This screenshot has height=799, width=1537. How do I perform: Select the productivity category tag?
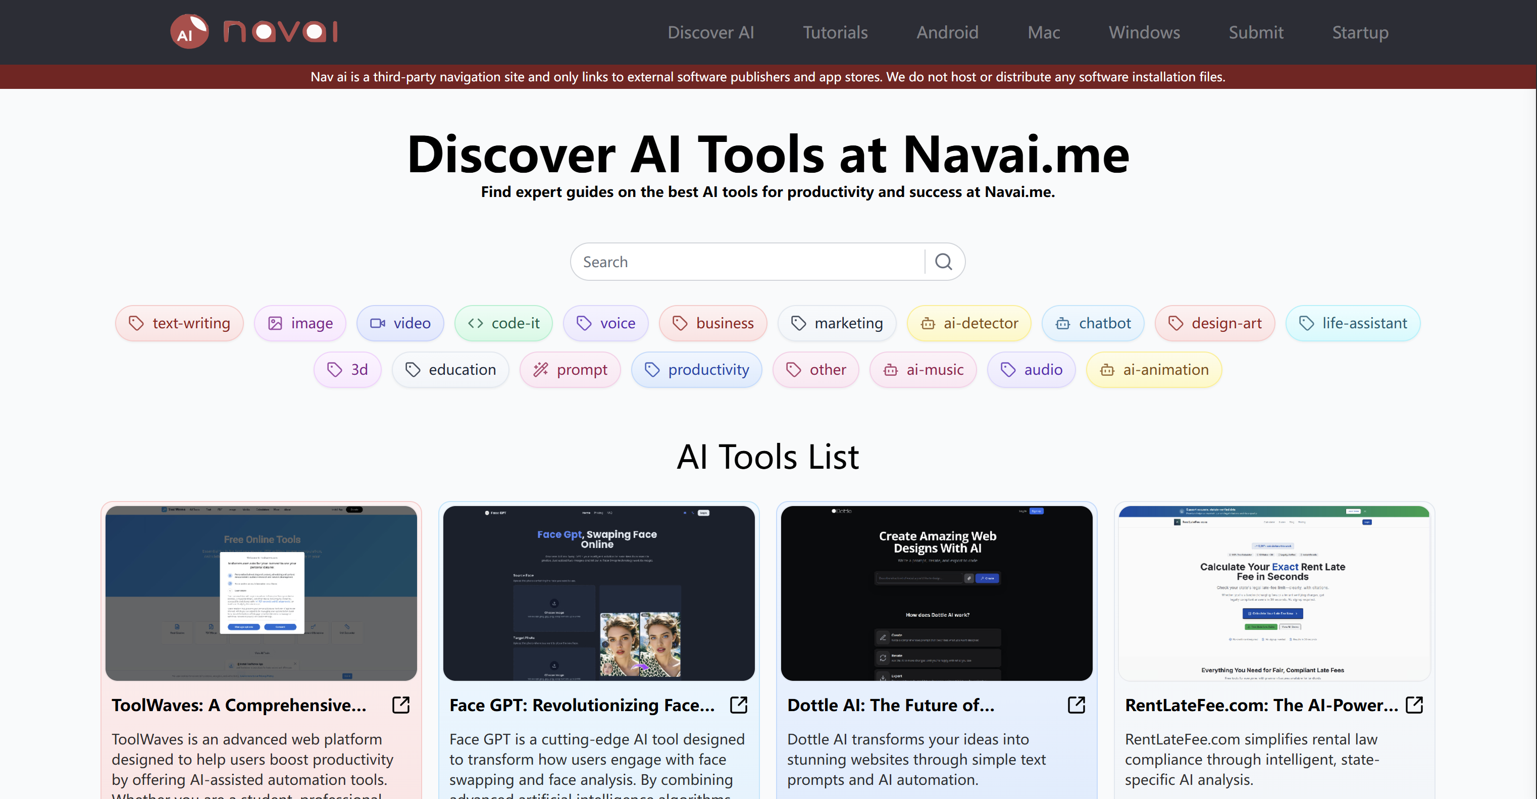(x=696, y=369)
